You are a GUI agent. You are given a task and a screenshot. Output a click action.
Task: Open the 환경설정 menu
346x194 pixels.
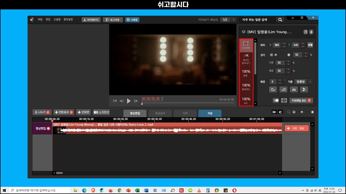coord(68,20)
